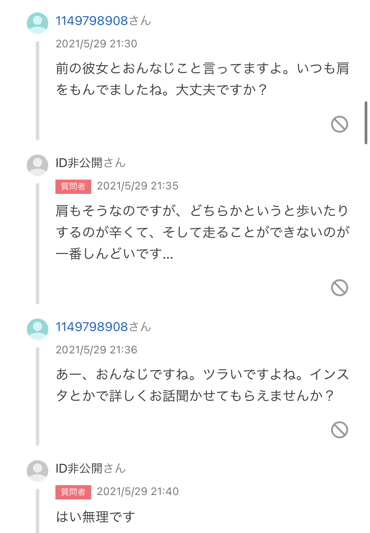Screen dimensions: 370x533
Task: Tap the ID非公開さん name above the 21:35 reply
Action: [90, 163]
